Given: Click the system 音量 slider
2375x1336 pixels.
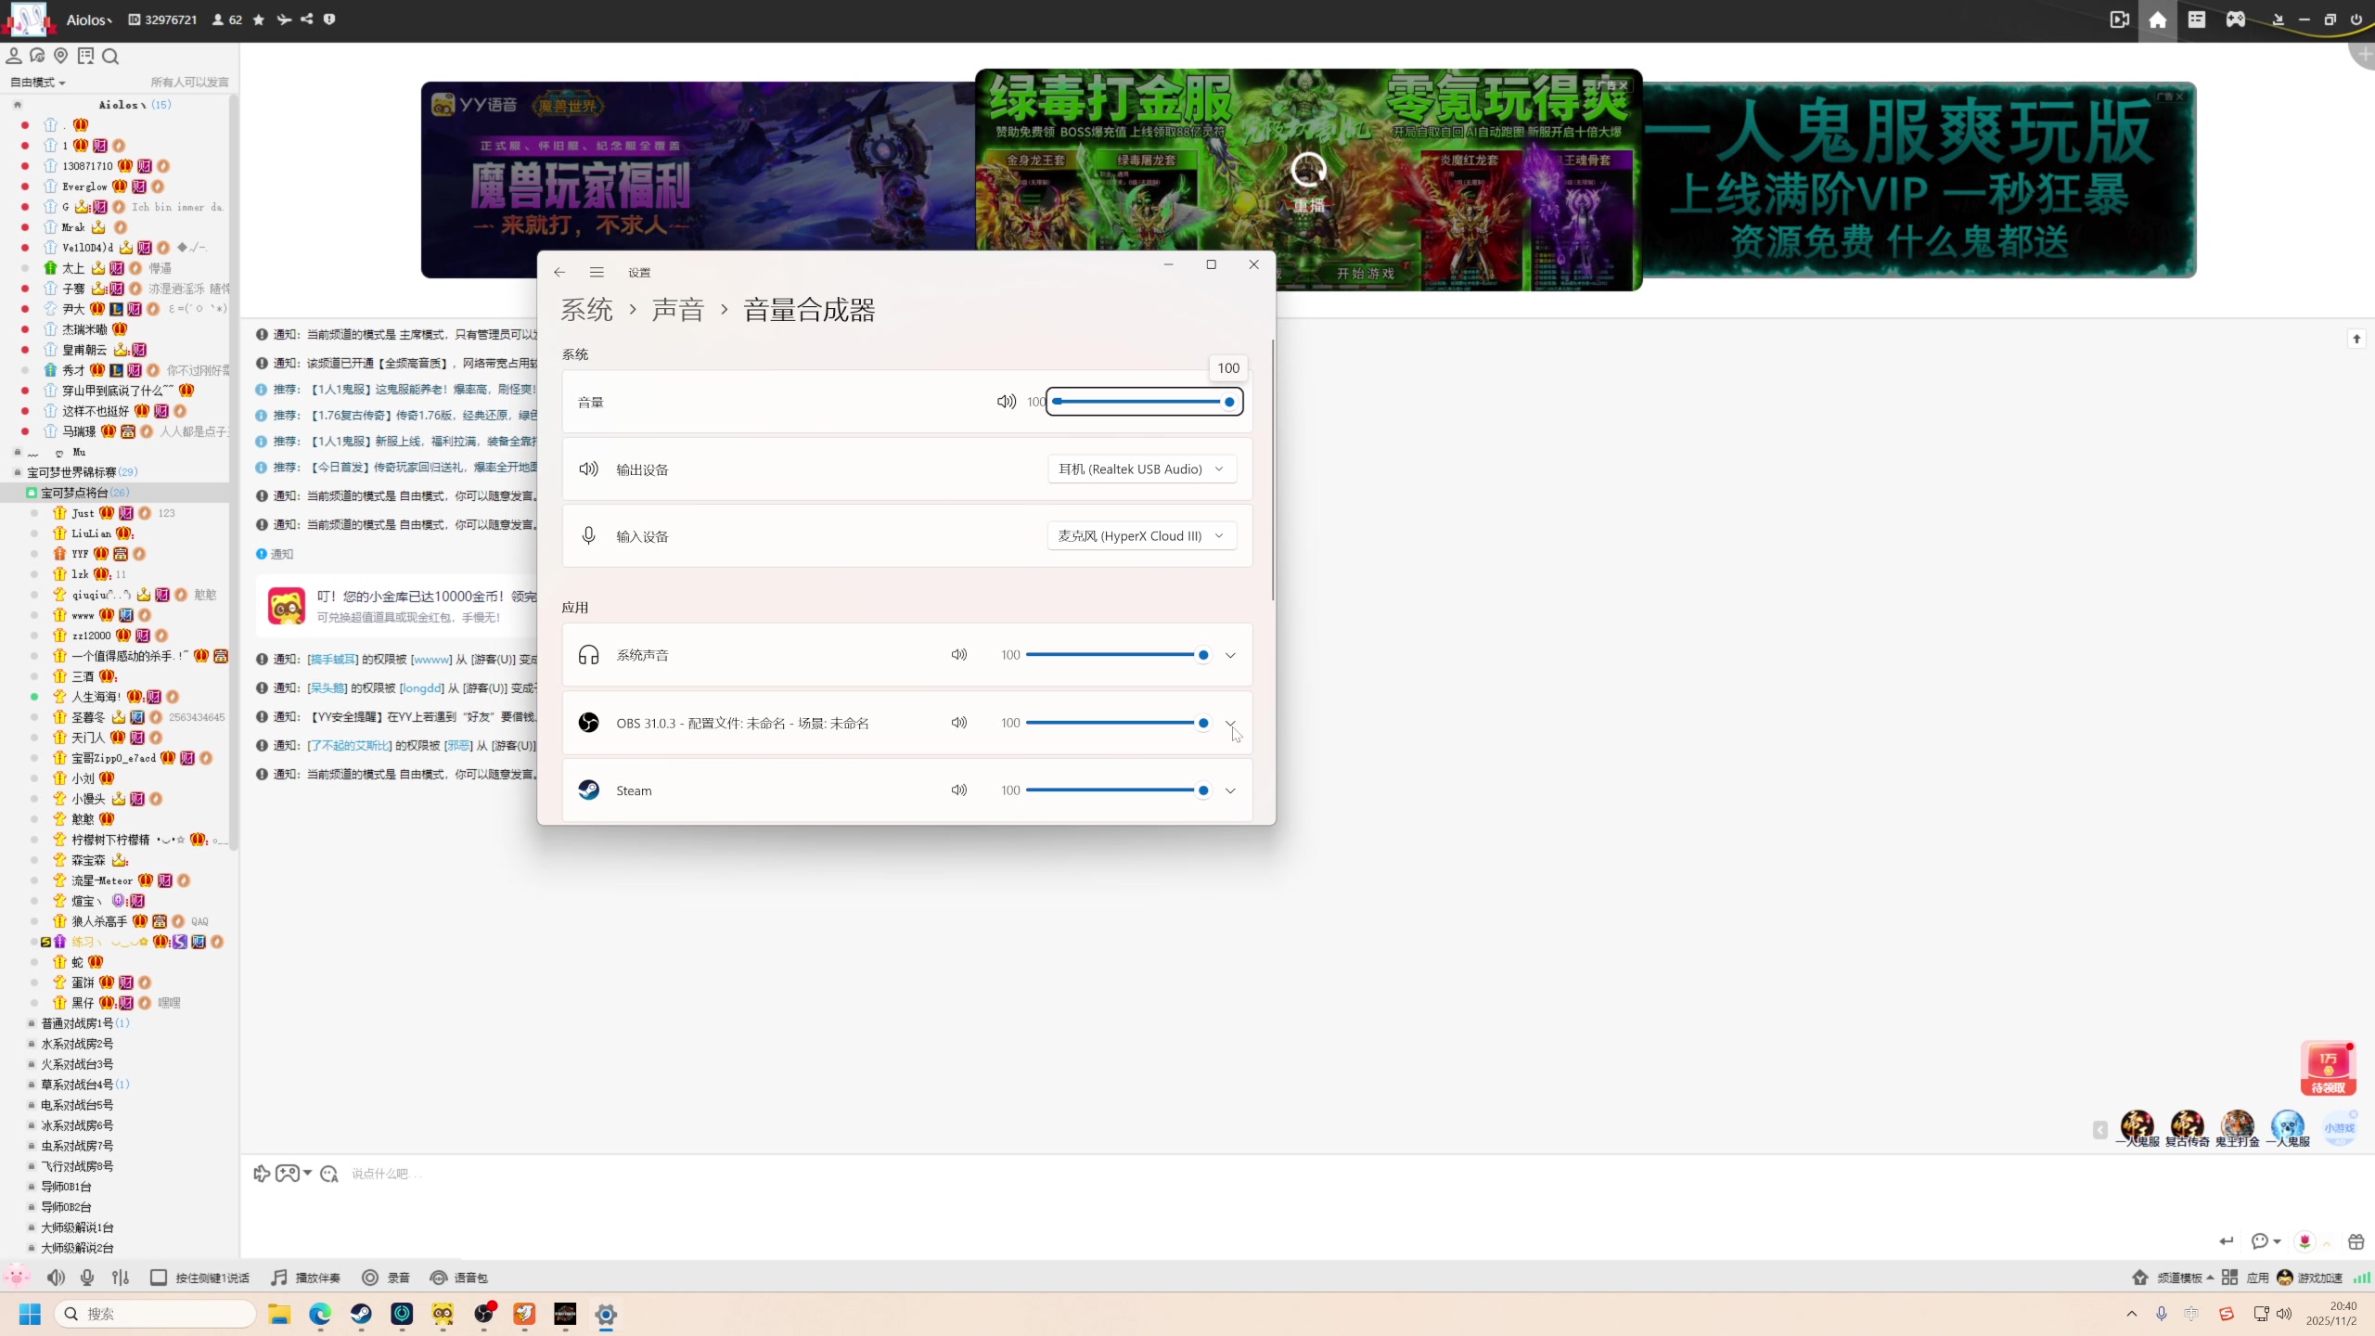Looking at the screenshot, I should coord(1143,402).
